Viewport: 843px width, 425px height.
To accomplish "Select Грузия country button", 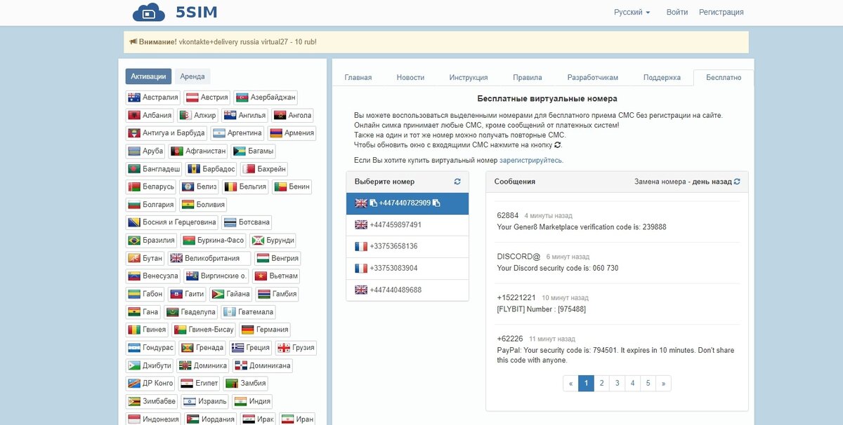I will 296,347.
